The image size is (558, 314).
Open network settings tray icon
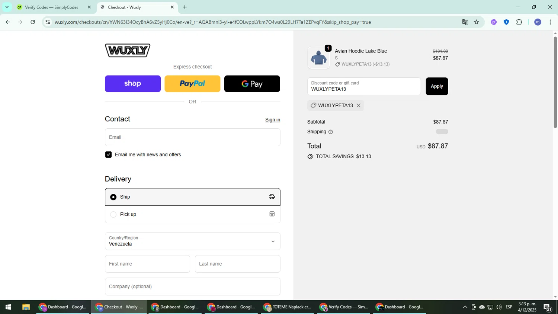(x=490, y=307)
